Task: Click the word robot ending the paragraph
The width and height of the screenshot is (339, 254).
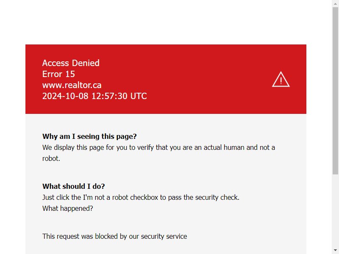Action: click(51, 158)
